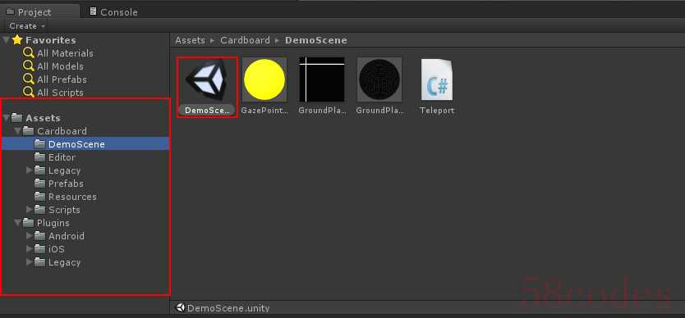685x318 pixels.
Task: Click the Console tab icon
Action: coord(93,11)
